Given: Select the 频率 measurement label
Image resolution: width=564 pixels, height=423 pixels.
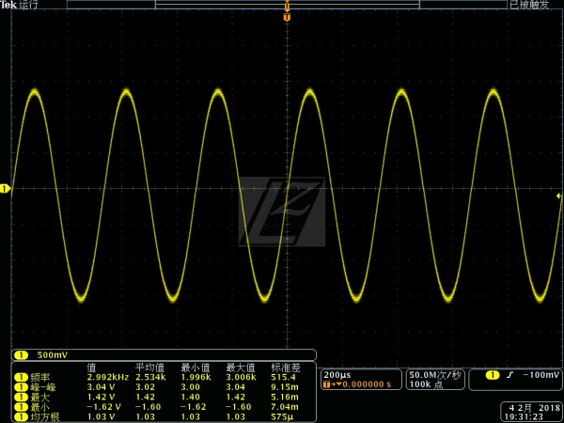Looking at the screenshot, I should (x=39, y=377).
